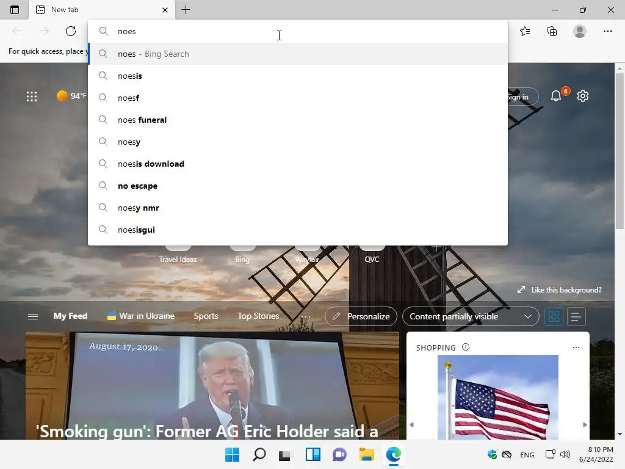
Task: Open Widgets from taskbar
Action: (x=313, y=454)
